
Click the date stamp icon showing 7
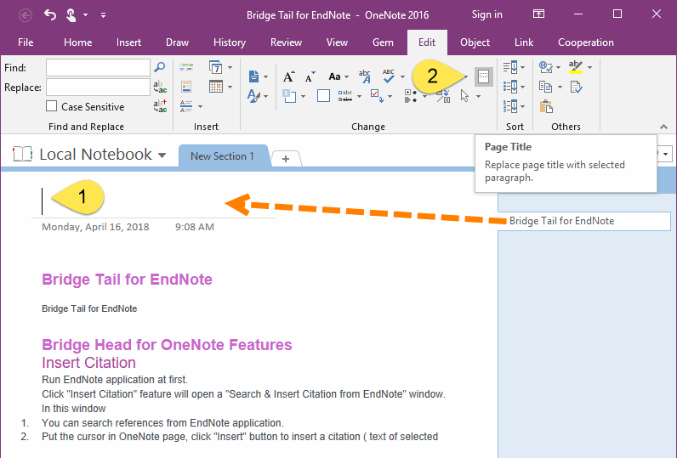pos(216,67)
